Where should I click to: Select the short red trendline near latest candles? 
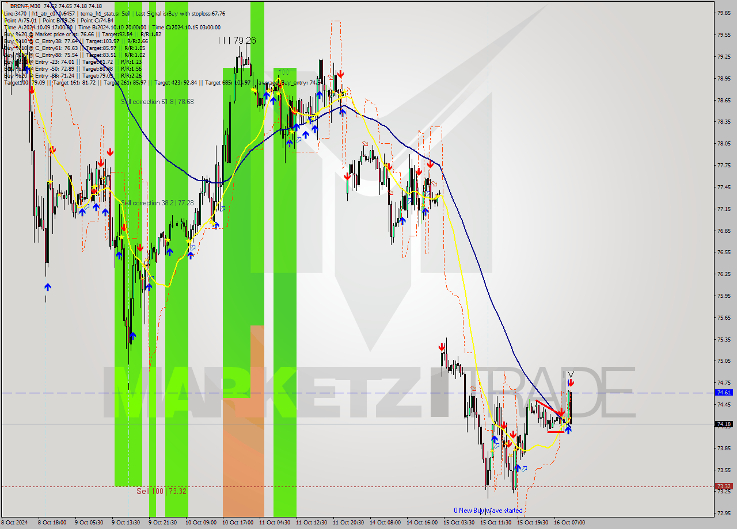coord(550,407)
